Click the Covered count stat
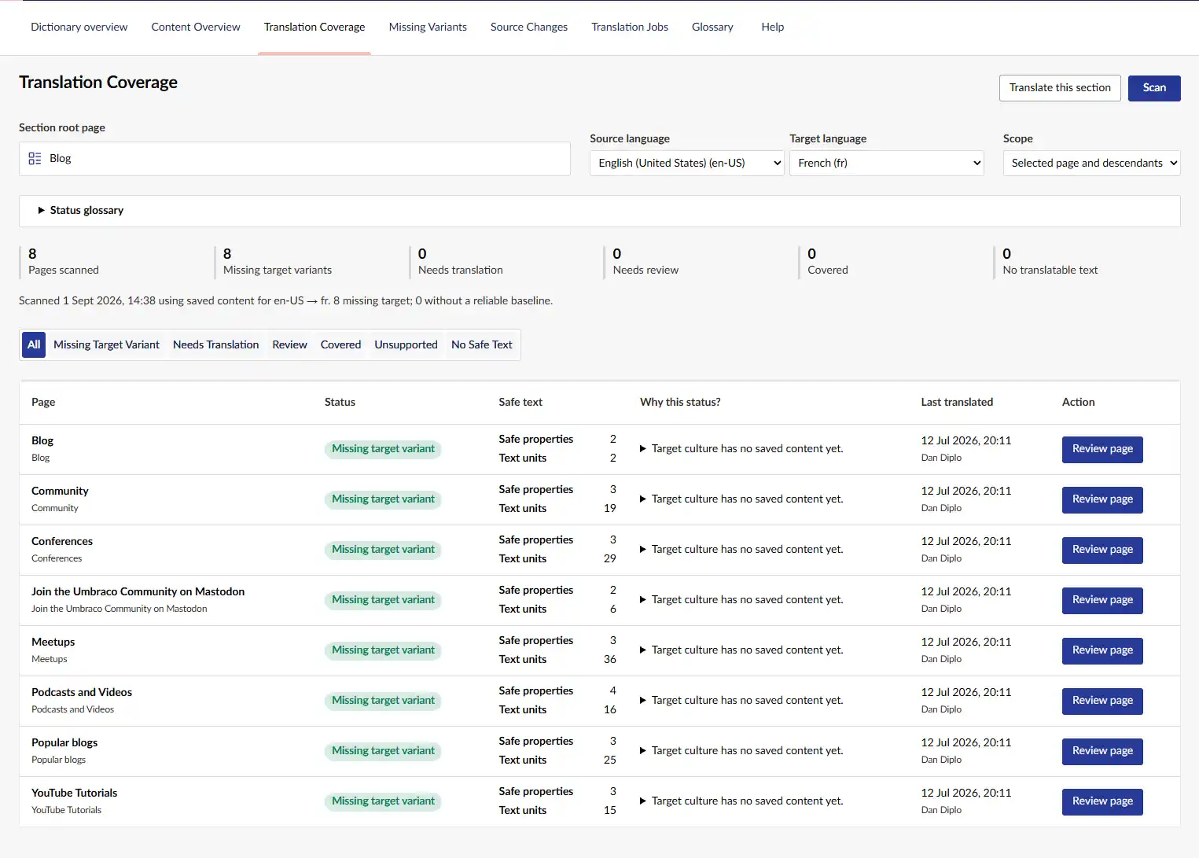The image size is (1199, 858). click(812, 254)
